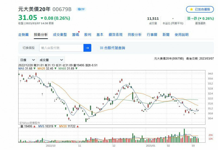Click the orange MA20 line on the chart

coord(65,92)
